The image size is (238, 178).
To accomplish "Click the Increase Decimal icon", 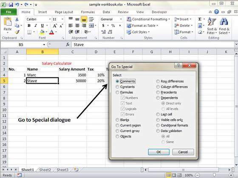I will tap(104, 32).
